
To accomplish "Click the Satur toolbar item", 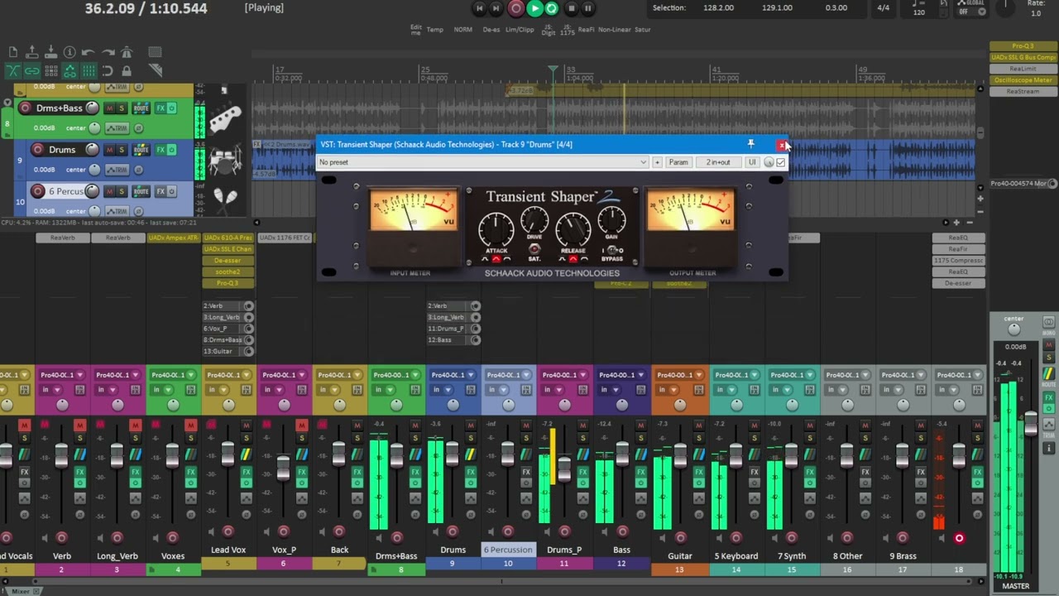I will coord(642,30).
